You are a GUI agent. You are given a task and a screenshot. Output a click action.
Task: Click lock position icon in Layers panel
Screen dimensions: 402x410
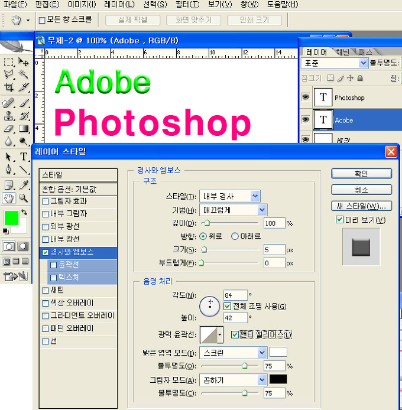(350, 78)
